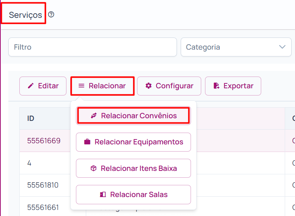The width and height of the screenshot is (295, 216).
Task: Click the ID column header
Action: 30,118
